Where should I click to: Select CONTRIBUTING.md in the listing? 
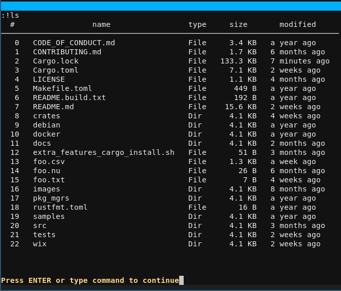click(67, 52)
